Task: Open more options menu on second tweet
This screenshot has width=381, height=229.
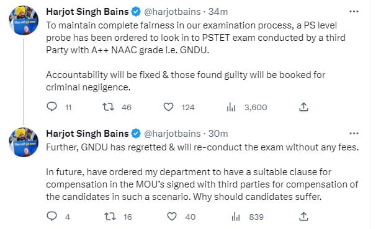Action: tap(354, 134)
